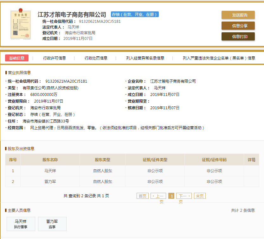Click the 发送报告 button
This screenshot has height=239, width=264.
click(x=238, y=15)
